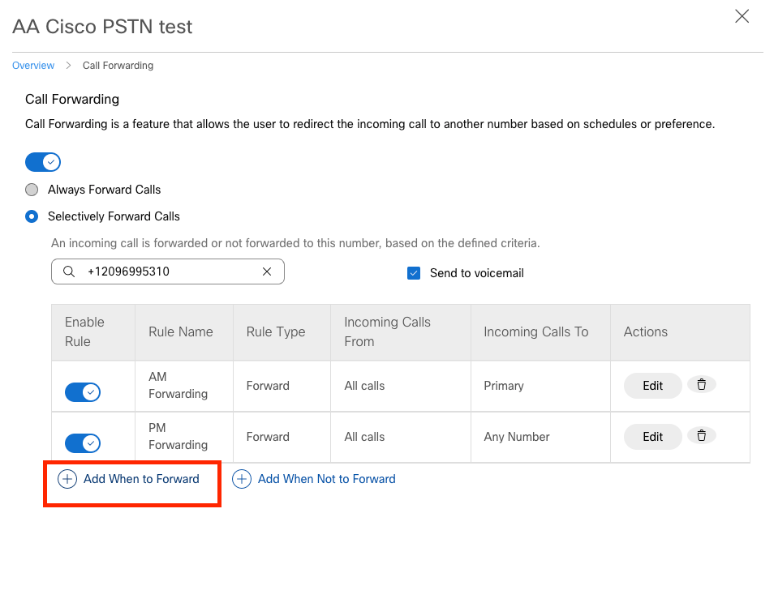774x590 pixels.
Task: Edit the AM Forwarding rule
Action: point(652,386)
